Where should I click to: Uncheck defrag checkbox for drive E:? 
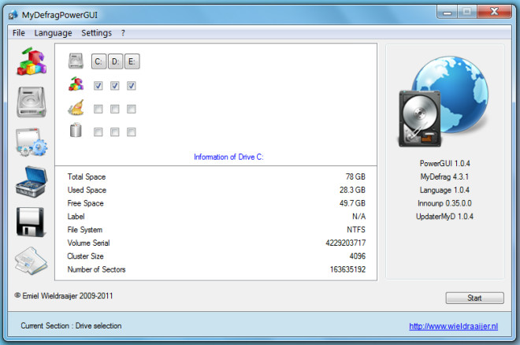pyautogui.click(x=132, y=86)
